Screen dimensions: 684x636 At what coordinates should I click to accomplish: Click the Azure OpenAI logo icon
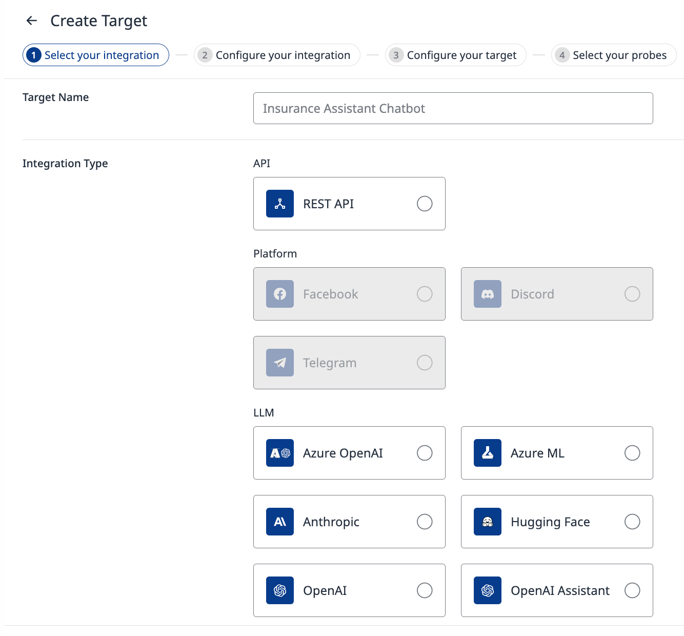point(280,453)
